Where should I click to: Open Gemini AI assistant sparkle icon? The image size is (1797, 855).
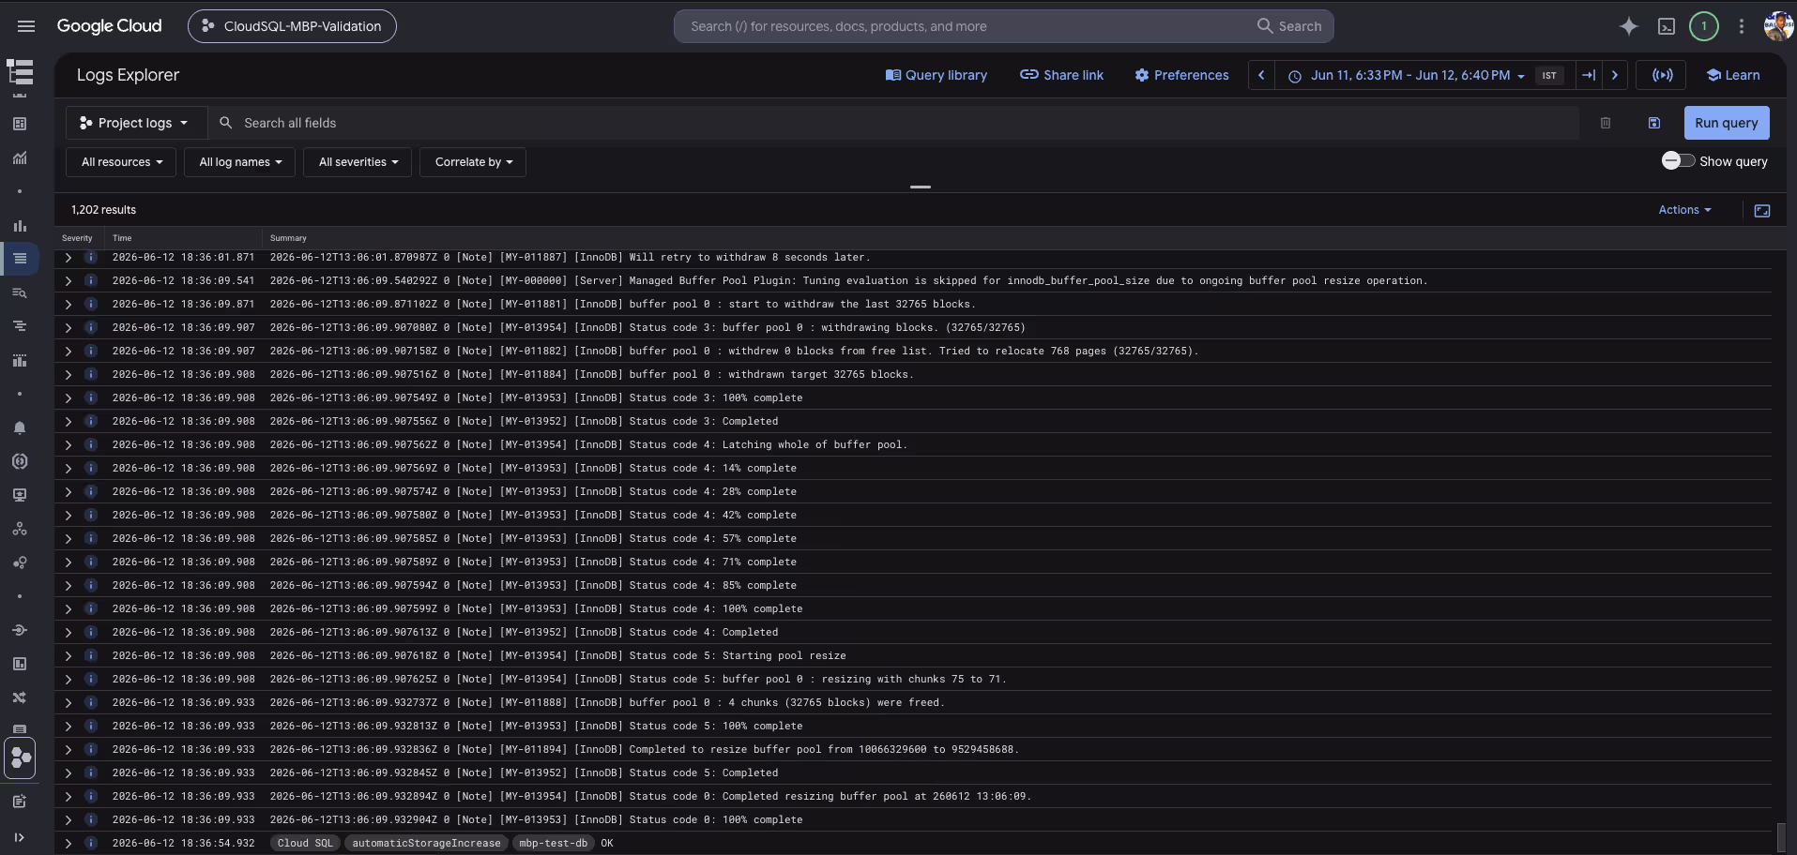tap(1629, 26)
